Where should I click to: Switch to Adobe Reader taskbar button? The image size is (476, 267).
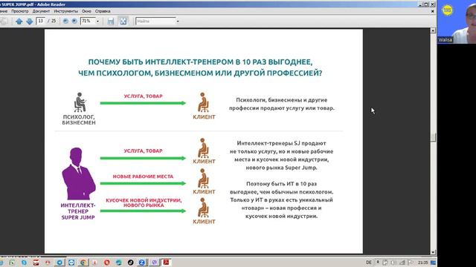pos(166,263)
